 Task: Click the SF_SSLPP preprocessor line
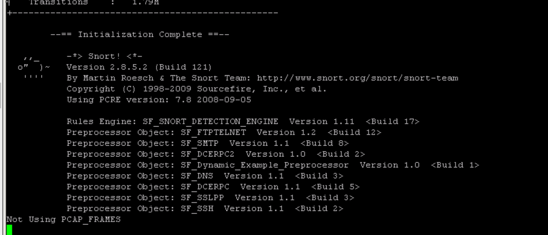pos(210,198)
